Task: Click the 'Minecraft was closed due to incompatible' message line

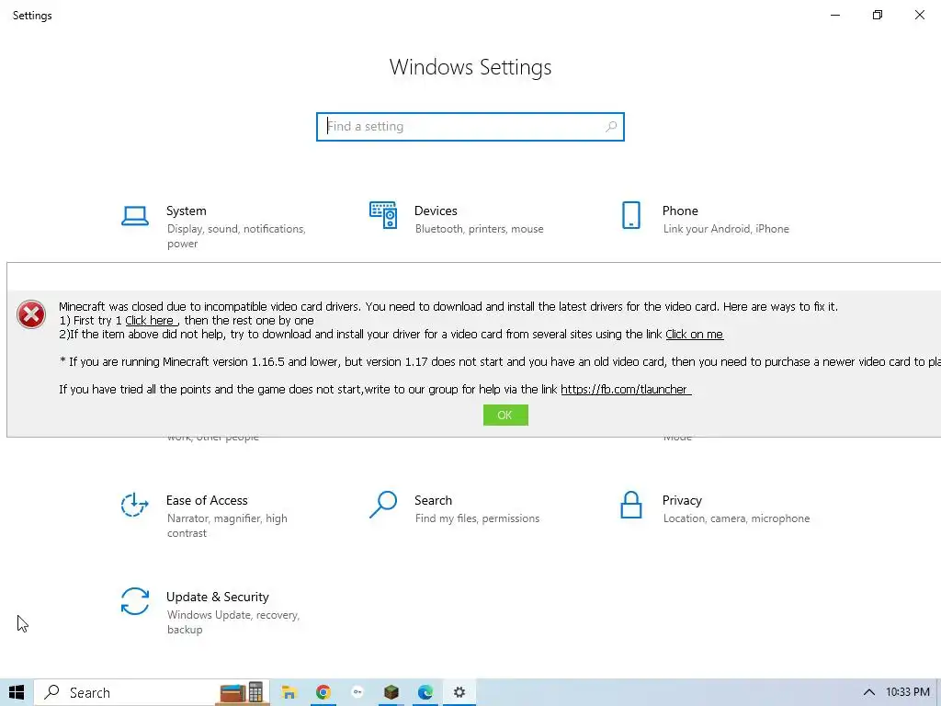Action: click(x=448, y=307)
